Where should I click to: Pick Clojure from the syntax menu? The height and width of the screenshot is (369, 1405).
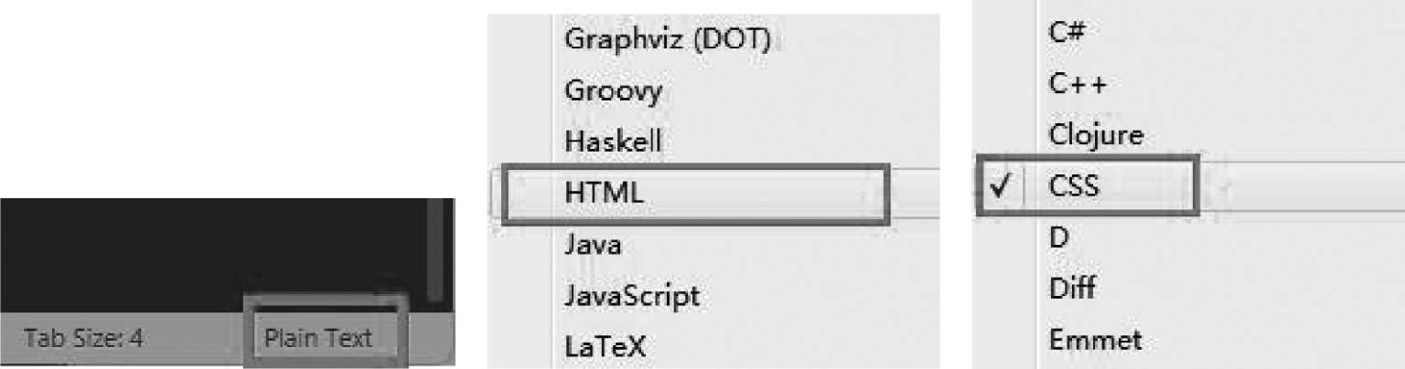point(1096,135)
